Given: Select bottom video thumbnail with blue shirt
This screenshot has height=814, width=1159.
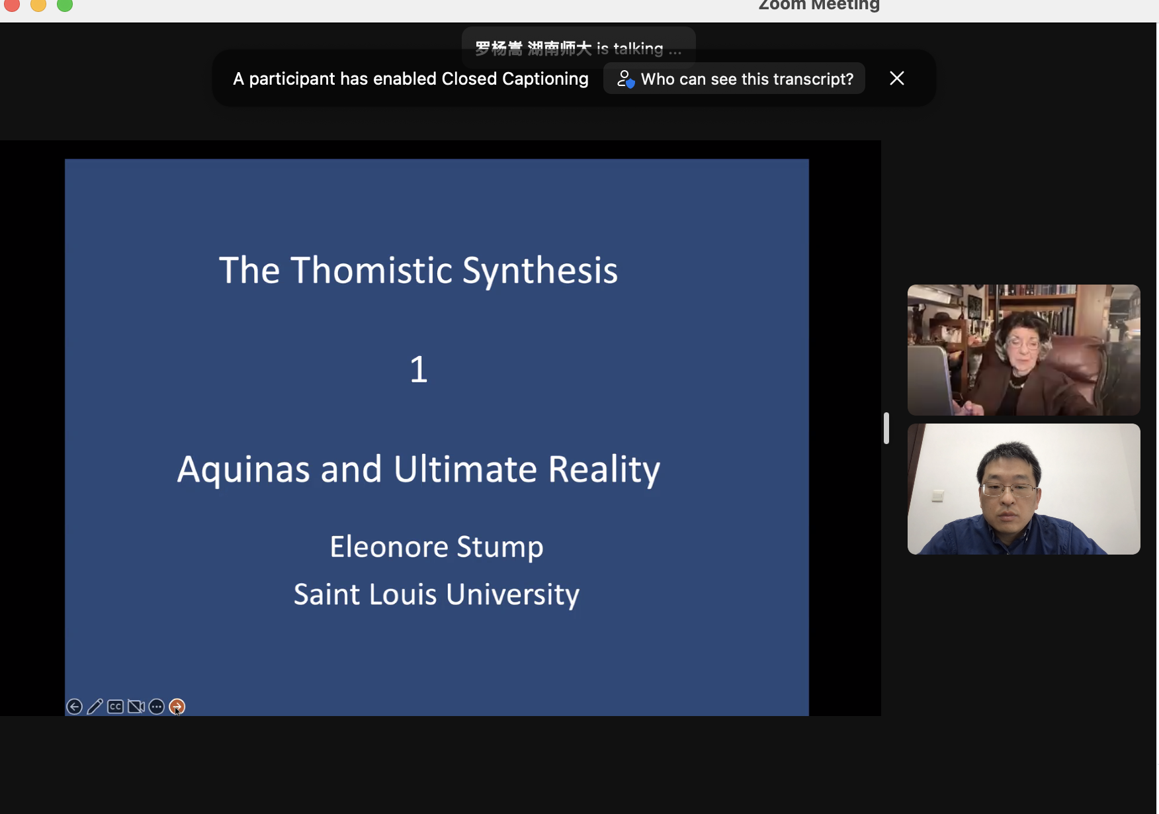Looking at the screenshot, I should [x=1023, y=489].
